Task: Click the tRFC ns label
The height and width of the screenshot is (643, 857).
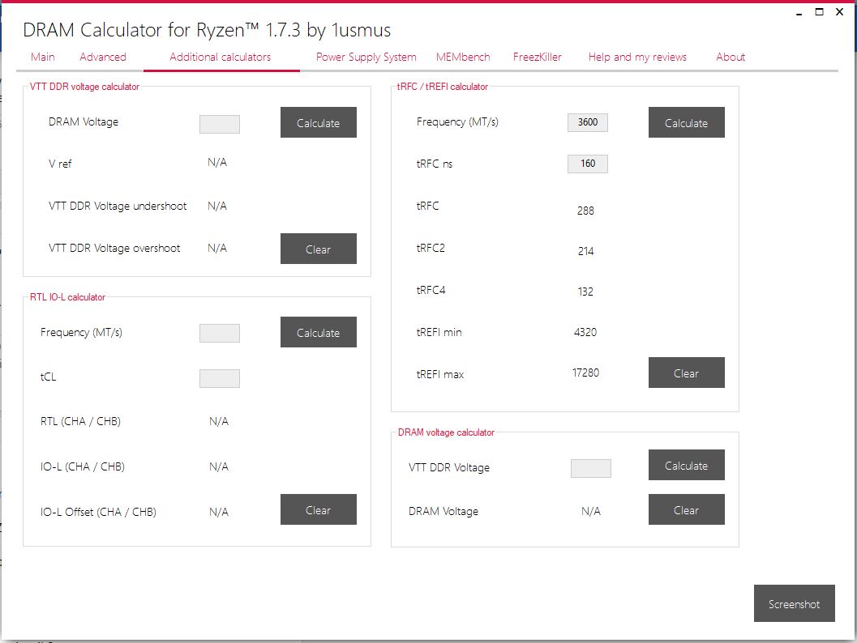Action: 435,164
